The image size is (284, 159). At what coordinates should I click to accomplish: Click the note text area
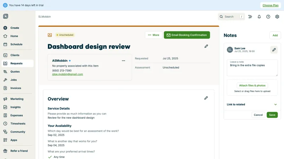coord(252,68)
